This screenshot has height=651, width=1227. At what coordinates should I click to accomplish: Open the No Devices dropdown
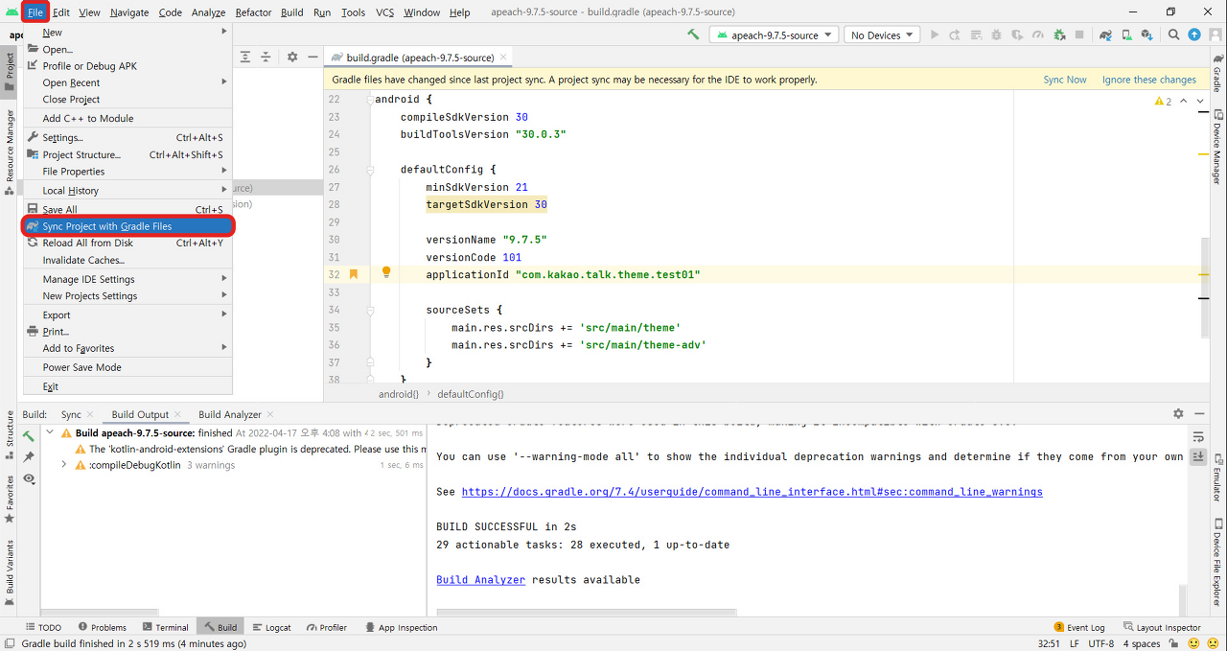[x=879, y=34]
